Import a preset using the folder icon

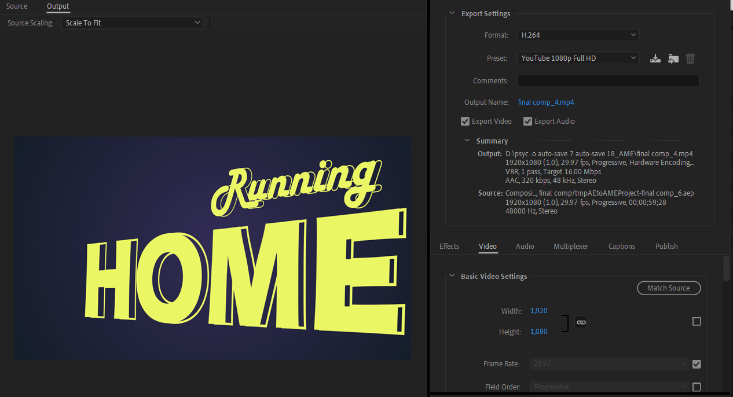coord(673,58)
